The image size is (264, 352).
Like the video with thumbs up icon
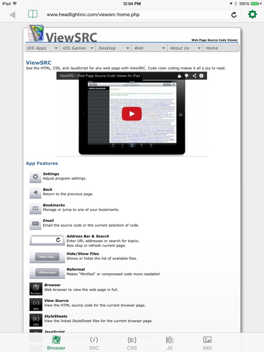(x=179, y=76)
